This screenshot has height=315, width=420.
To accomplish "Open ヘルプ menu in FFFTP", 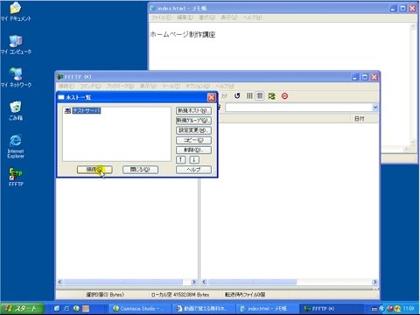I will (225, 87).
